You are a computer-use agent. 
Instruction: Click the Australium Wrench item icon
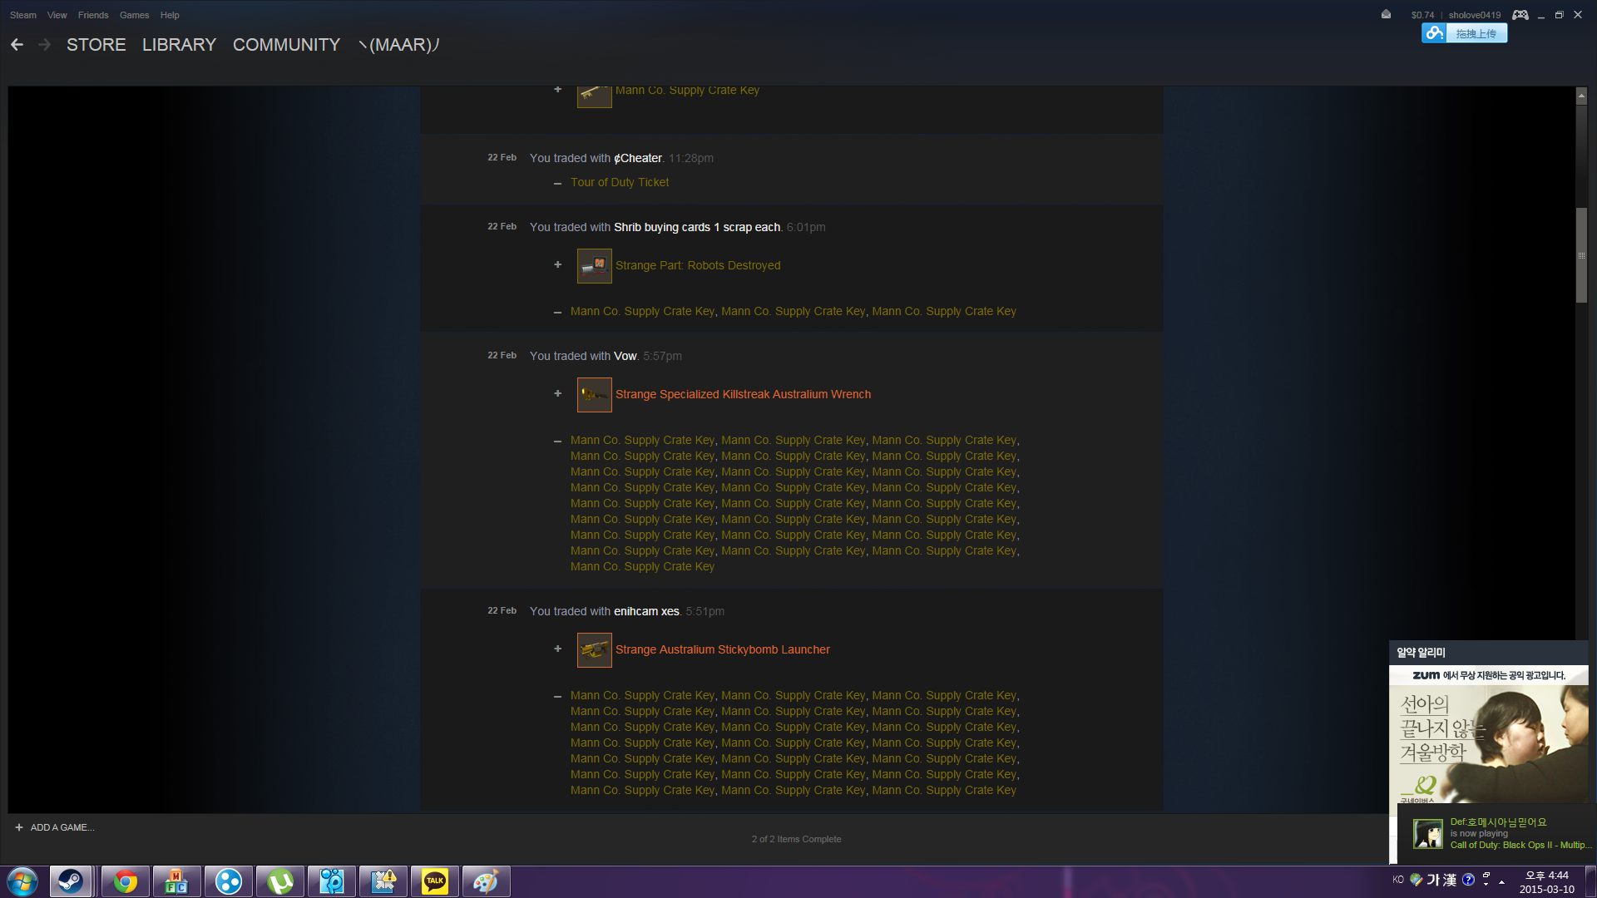(x=594, y=395)
